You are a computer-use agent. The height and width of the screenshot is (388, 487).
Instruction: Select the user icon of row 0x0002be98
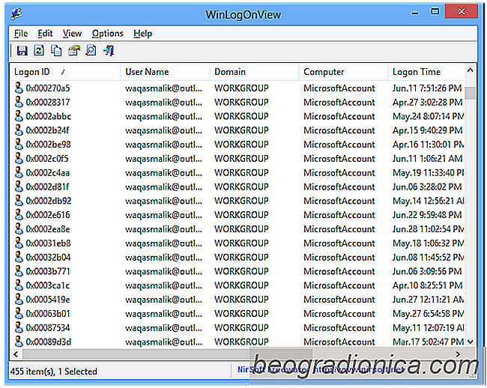point(19,145)
